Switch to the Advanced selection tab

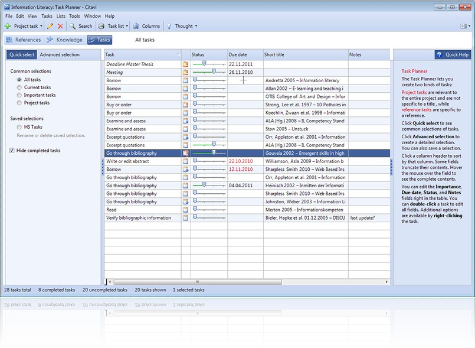click(60, 54)
